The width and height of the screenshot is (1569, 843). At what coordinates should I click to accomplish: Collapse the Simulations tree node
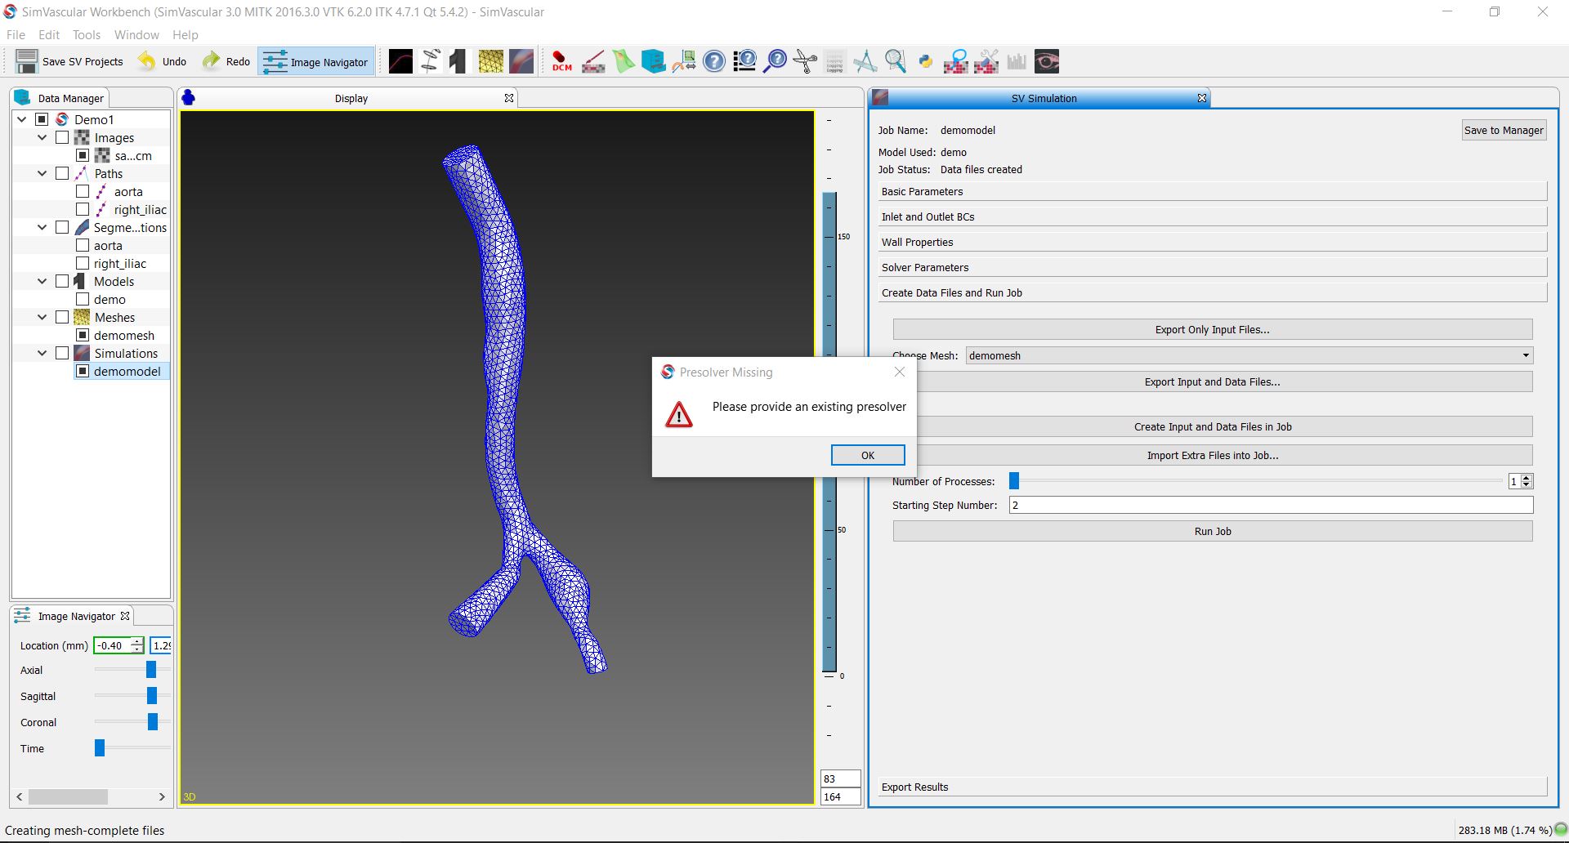[x=42, y=353]
